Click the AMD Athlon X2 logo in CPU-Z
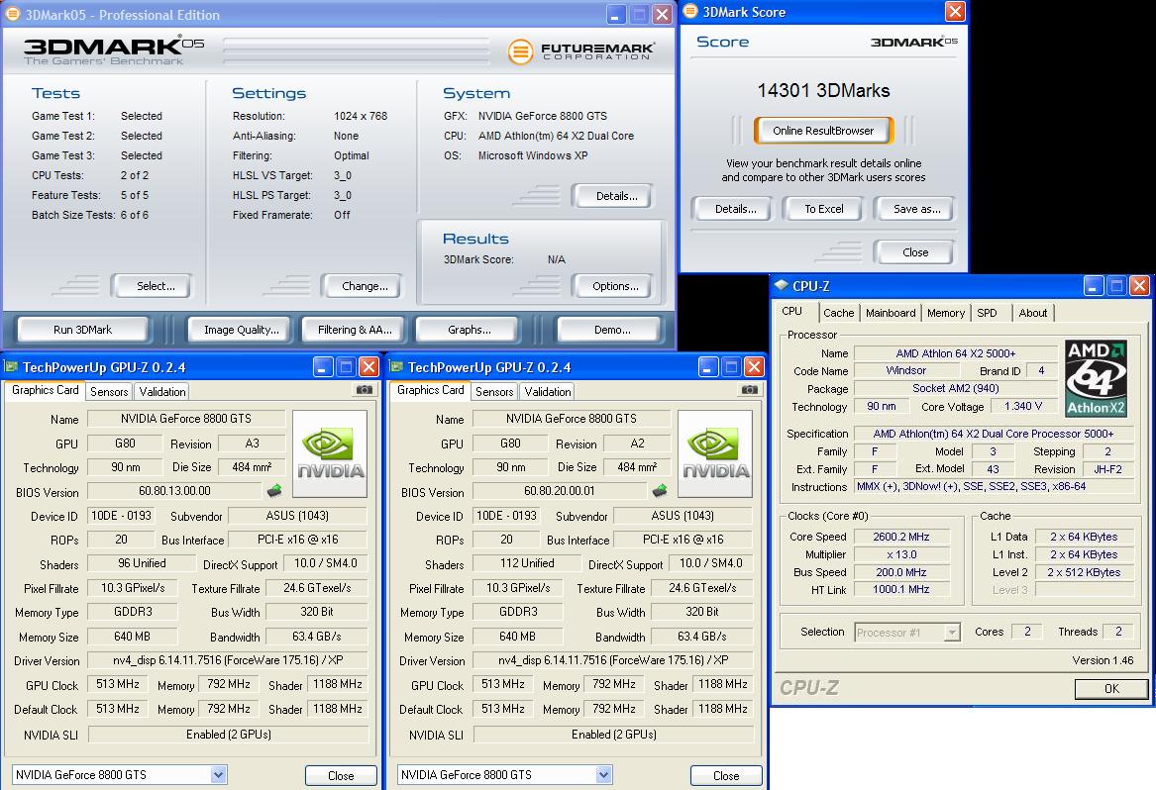 tap(1096, 377)
